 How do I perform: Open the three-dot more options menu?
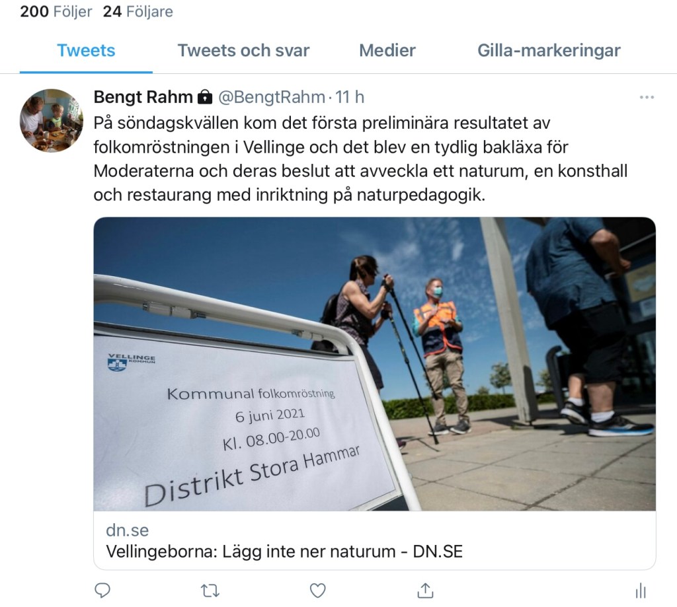coord(647,98)
